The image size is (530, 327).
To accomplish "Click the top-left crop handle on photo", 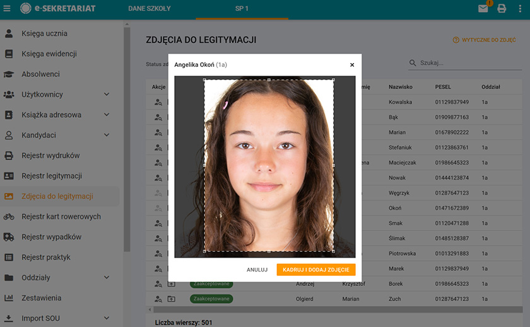I will click(x=204, y=79).
